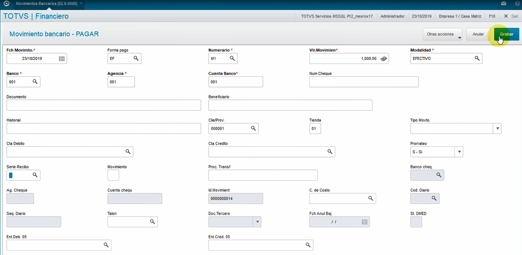Click TOTVS | Financiero title
The image size is (522, 255).
click(36, 16)
